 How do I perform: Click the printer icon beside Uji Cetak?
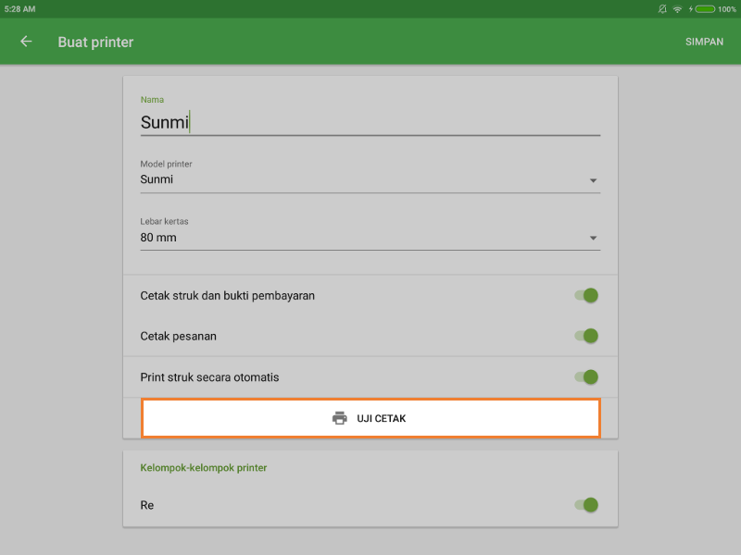pos(340,418)
